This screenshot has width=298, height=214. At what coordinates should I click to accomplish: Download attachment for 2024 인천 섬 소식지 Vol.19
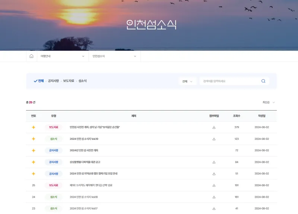[214, 139]
